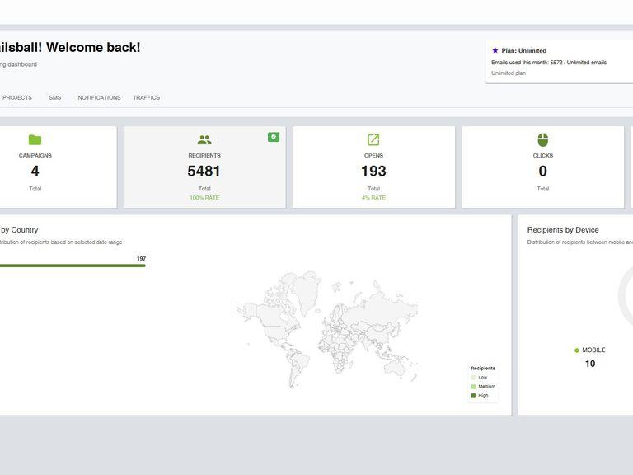Click the '197' value above country bar
633x475 pixels.
click(141, 258)
